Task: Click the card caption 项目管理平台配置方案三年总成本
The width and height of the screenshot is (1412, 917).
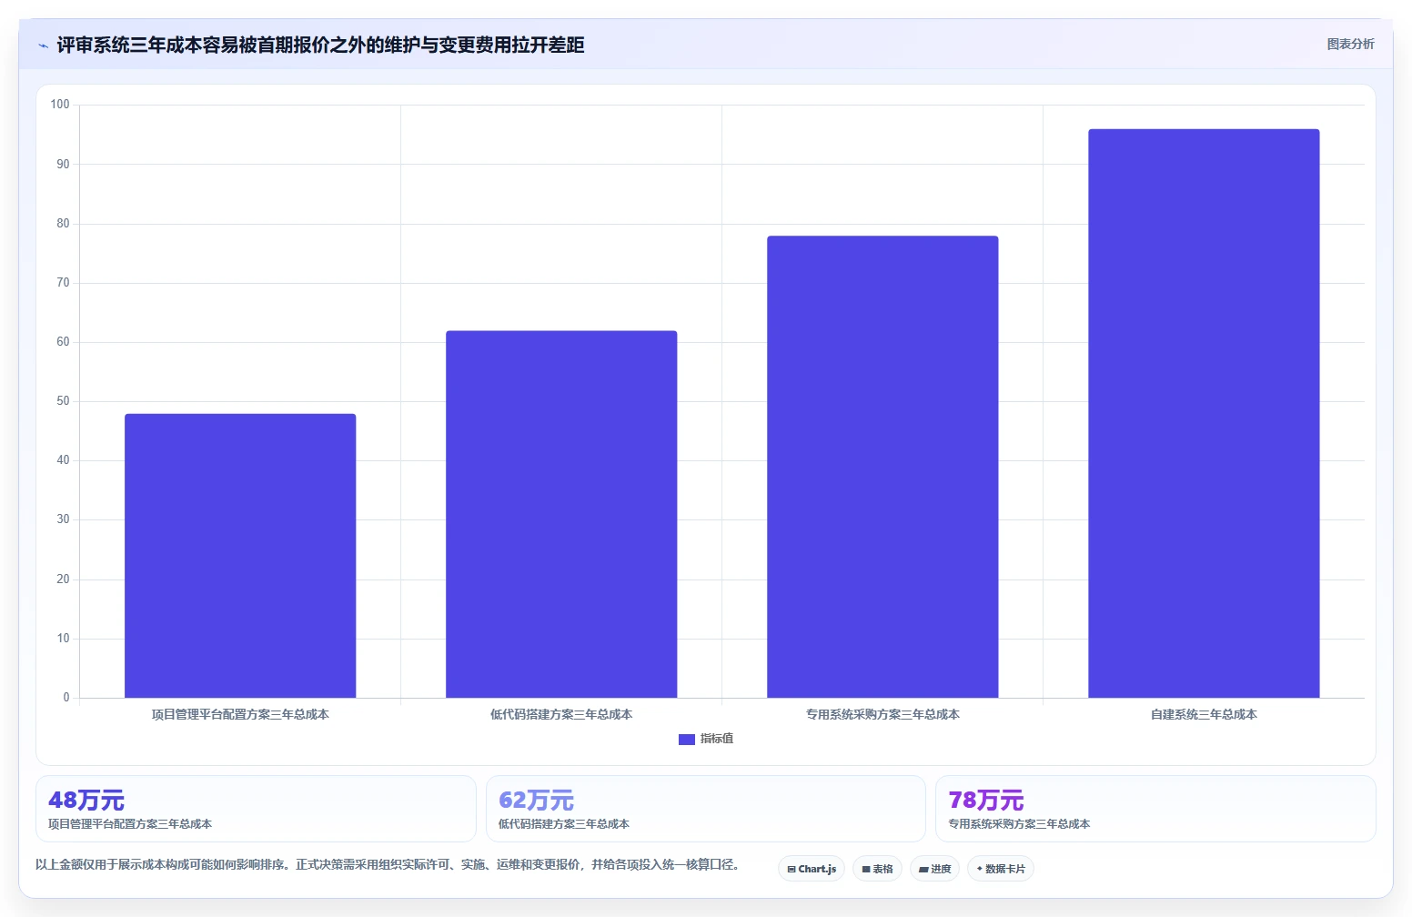Action: 130,824
